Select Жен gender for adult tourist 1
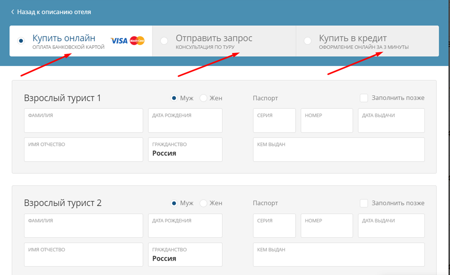Image resolution: width=450 pixels, height=275 pixels. [203, 98]
